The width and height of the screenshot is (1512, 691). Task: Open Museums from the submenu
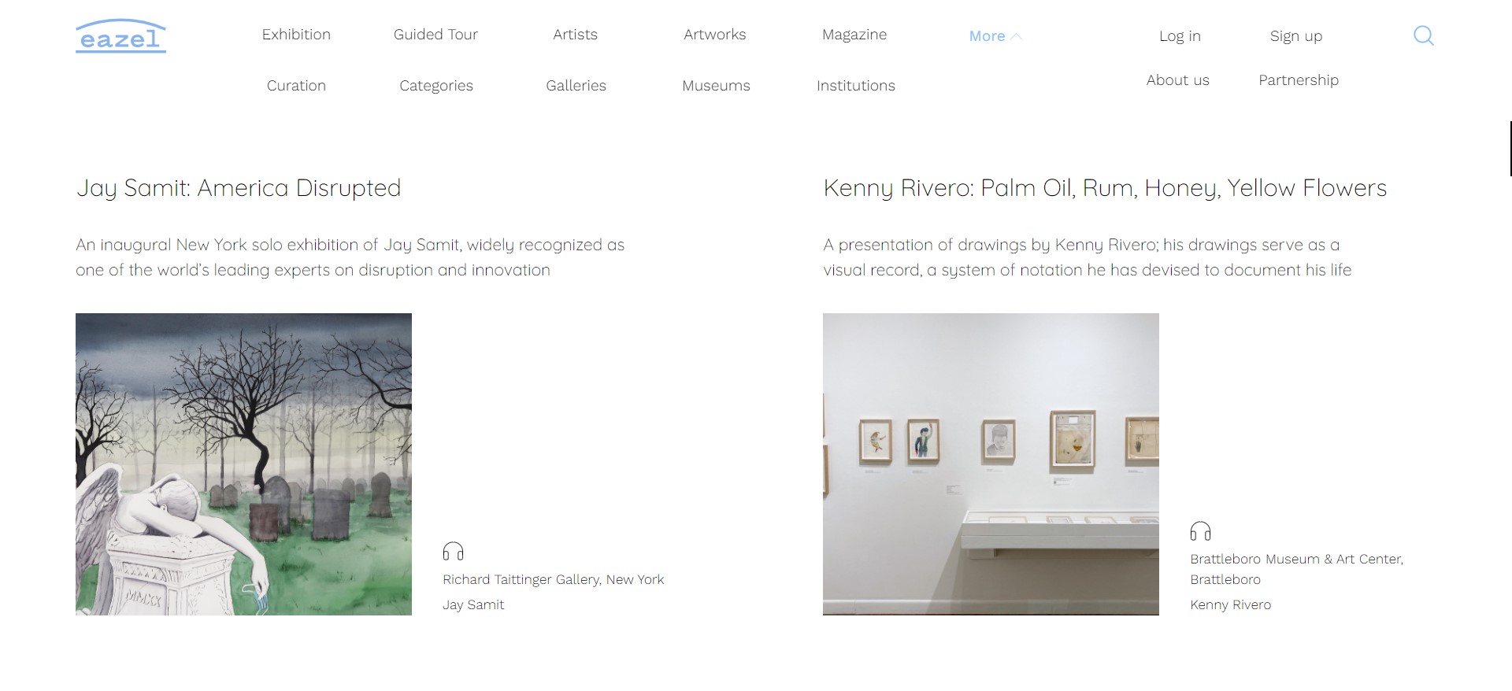[x=716, y=86]
